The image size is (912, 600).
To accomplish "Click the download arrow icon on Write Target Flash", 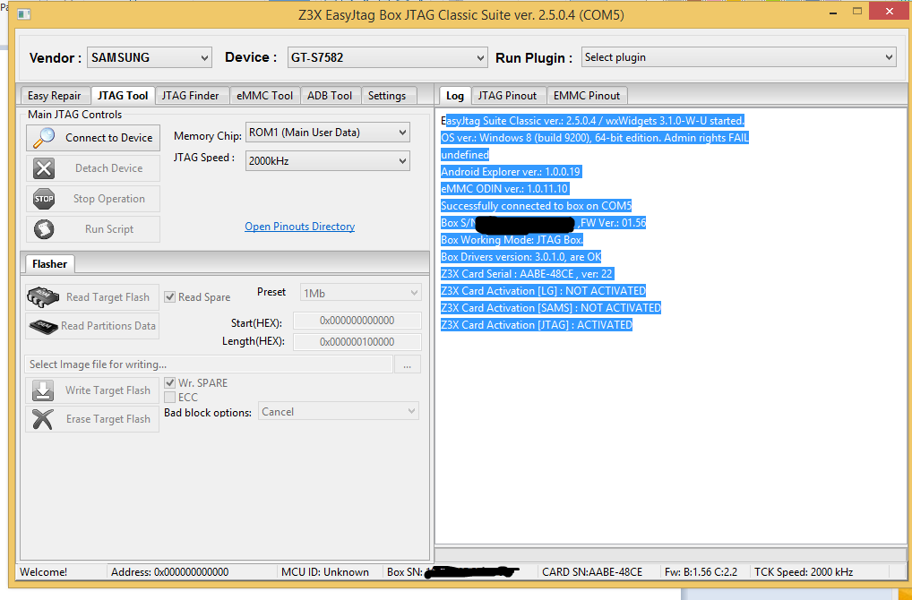I will (43, 390).
